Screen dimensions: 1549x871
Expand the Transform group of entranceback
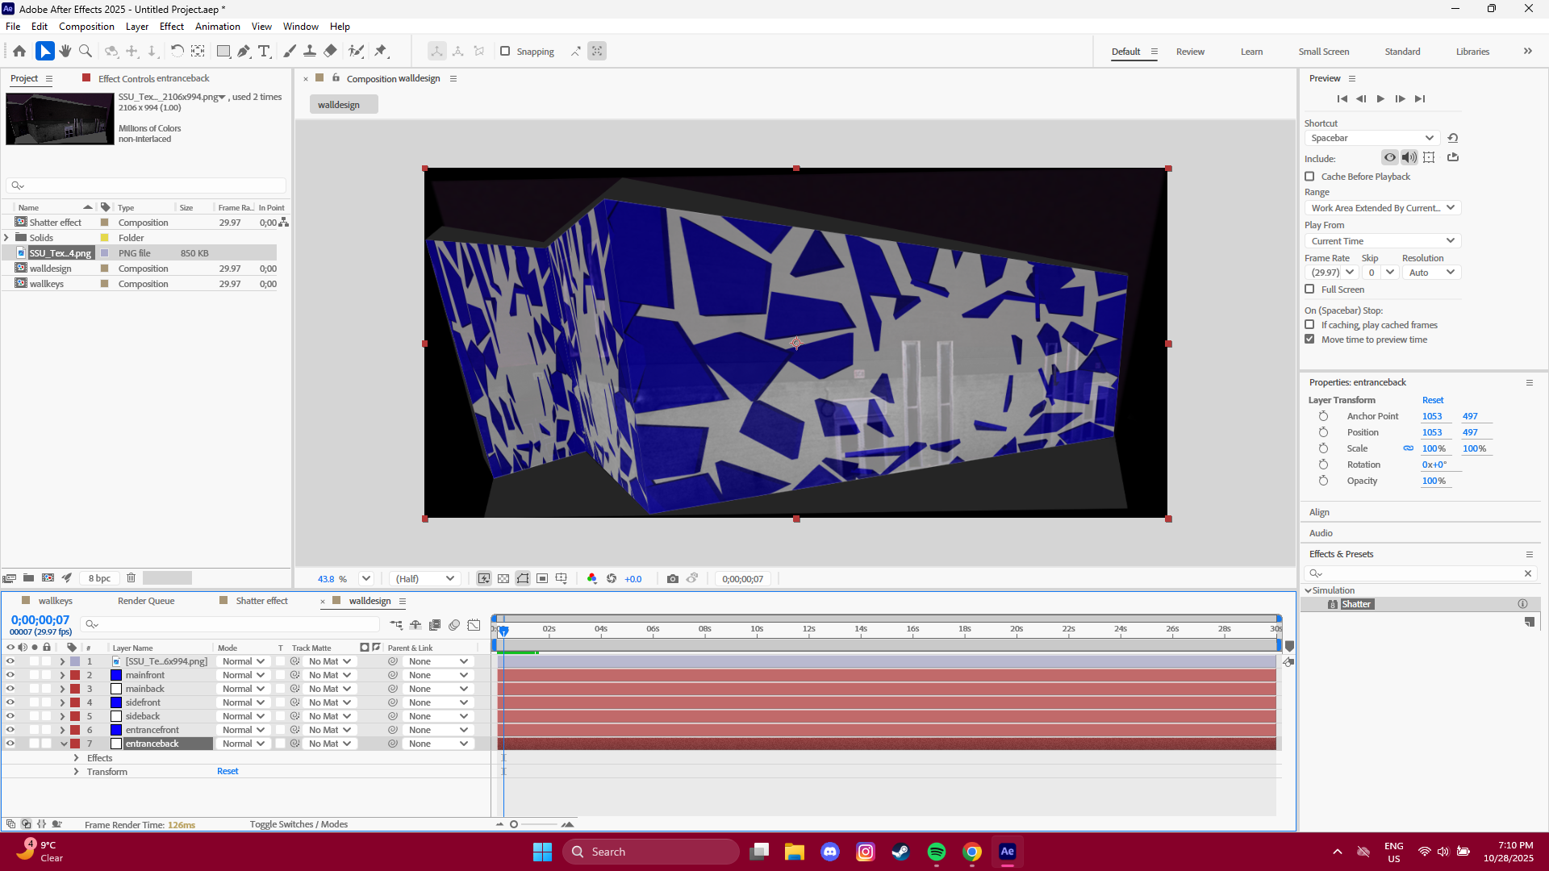76,771
